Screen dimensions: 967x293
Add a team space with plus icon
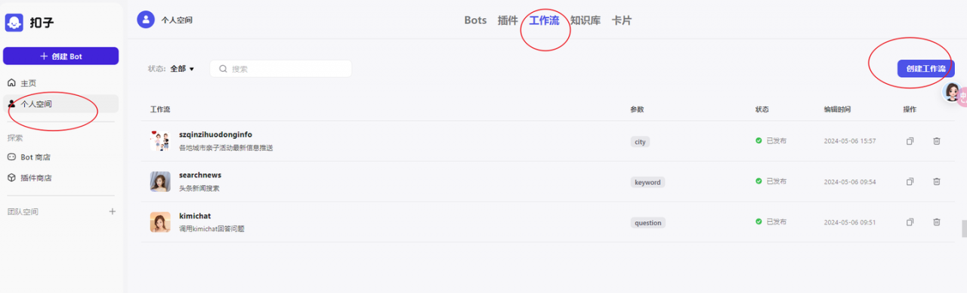coord(113,211)
